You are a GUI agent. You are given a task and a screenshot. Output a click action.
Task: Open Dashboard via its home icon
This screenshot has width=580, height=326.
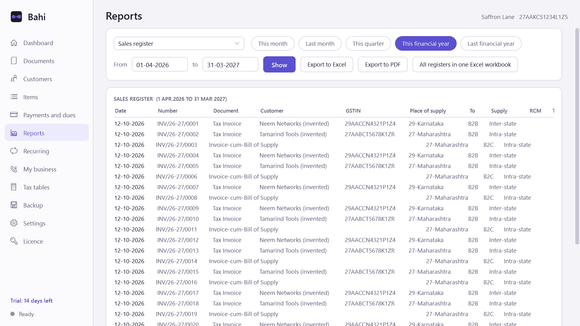click(x=14, y=43)
